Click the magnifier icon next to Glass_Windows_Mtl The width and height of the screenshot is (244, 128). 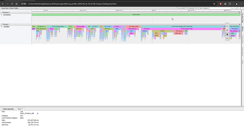[x=38, y=113]
